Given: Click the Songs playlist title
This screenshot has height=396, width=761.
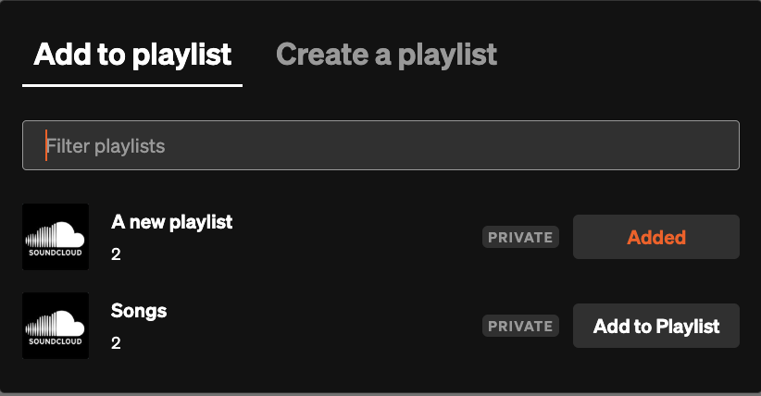Looking at the screenshot, I should pyautogui.click(x=139, y=311).
